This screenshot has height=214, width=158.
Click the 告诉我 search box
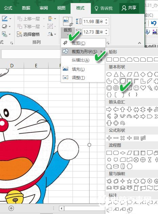104,8
